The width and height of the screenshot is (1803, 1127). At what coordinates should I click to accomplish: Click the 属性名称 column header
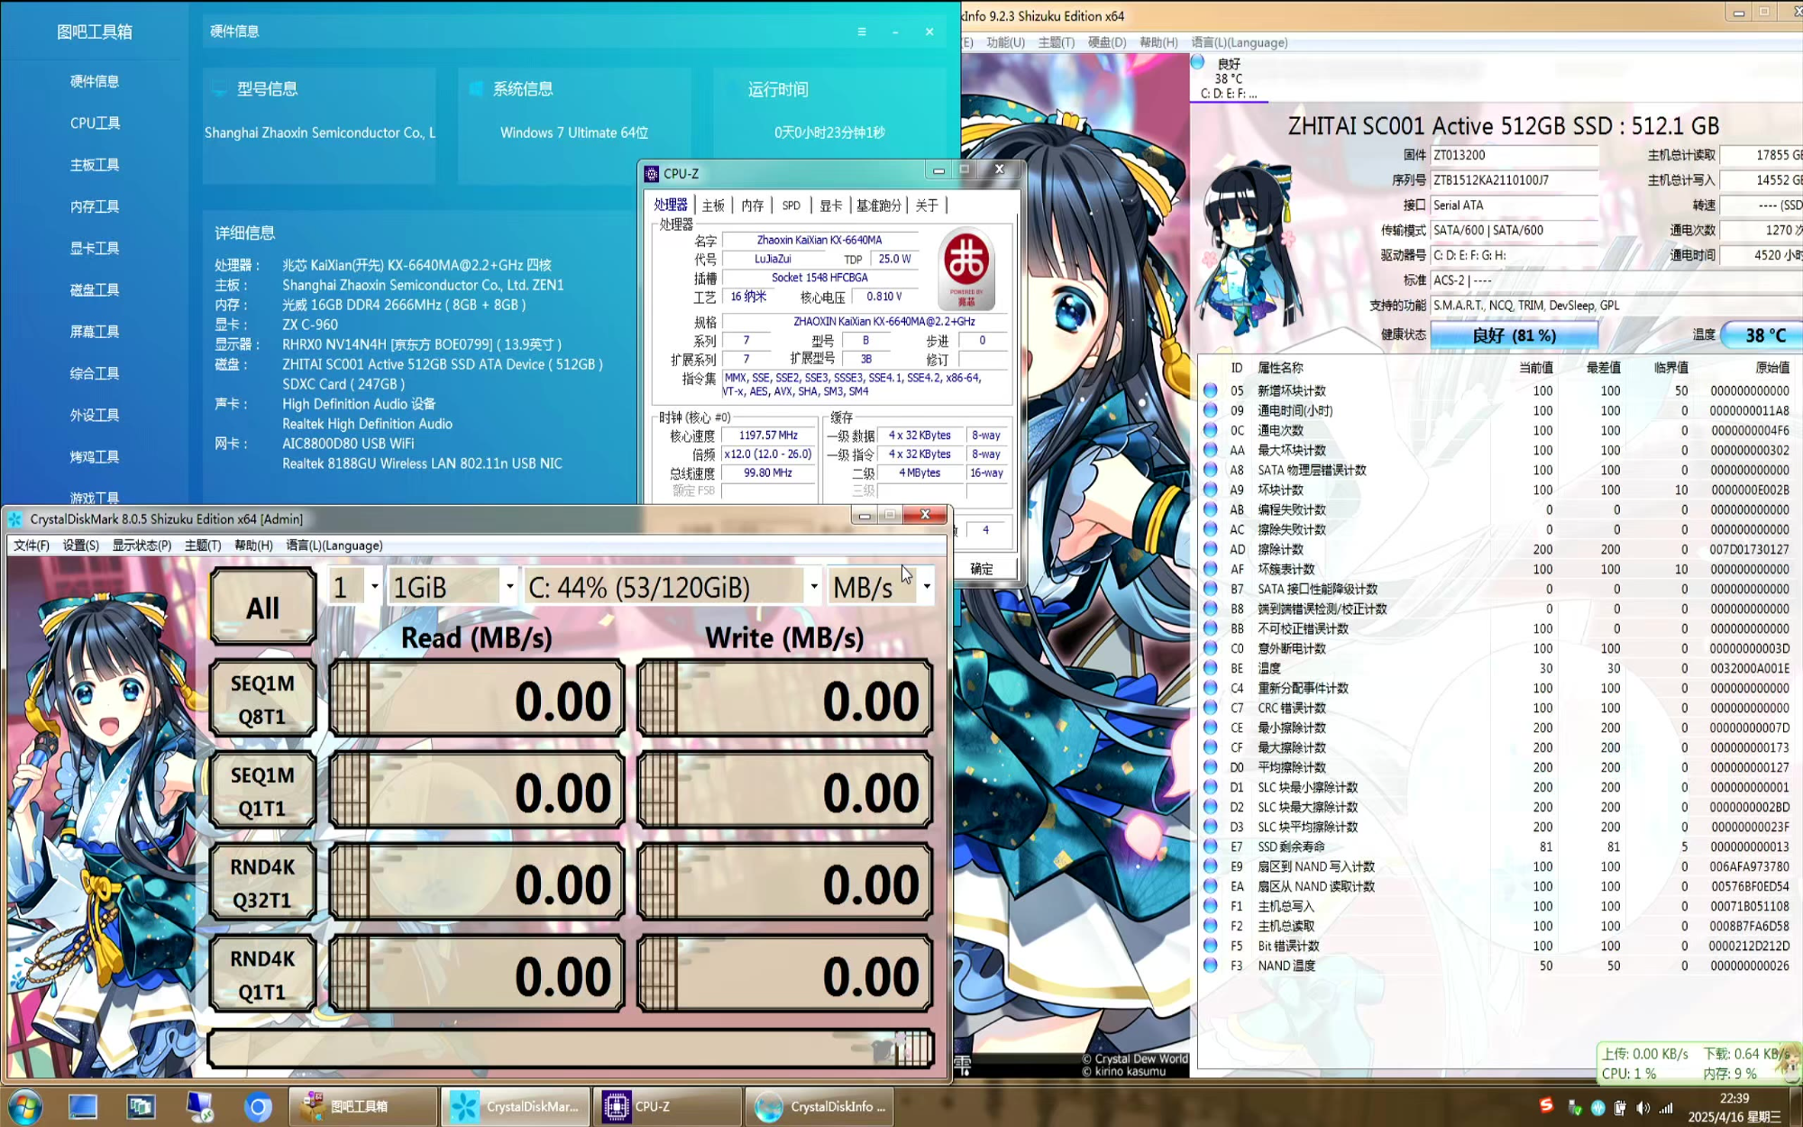coord(1280,367)
